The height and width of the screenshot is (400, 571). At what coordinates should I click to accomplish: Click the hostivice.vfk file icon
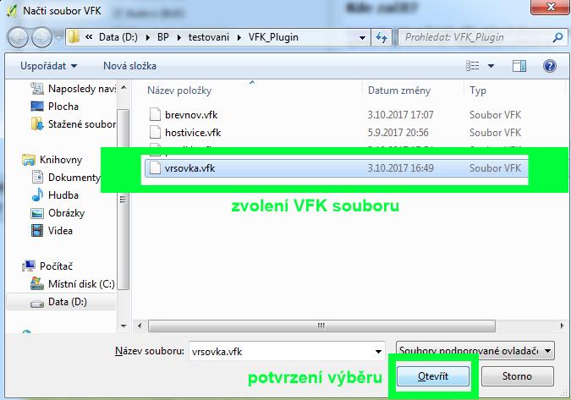(155, 133)
